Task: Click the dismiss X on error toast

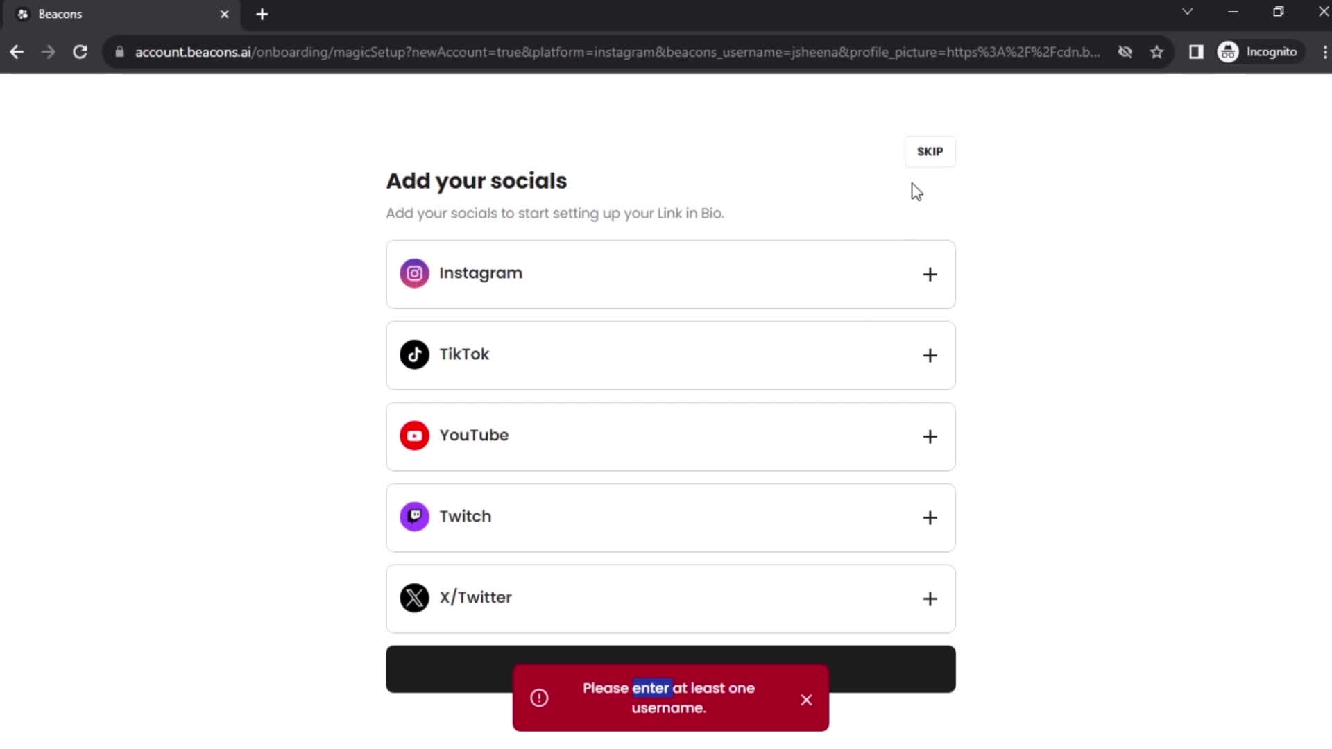Action: [x=805, y=698]
